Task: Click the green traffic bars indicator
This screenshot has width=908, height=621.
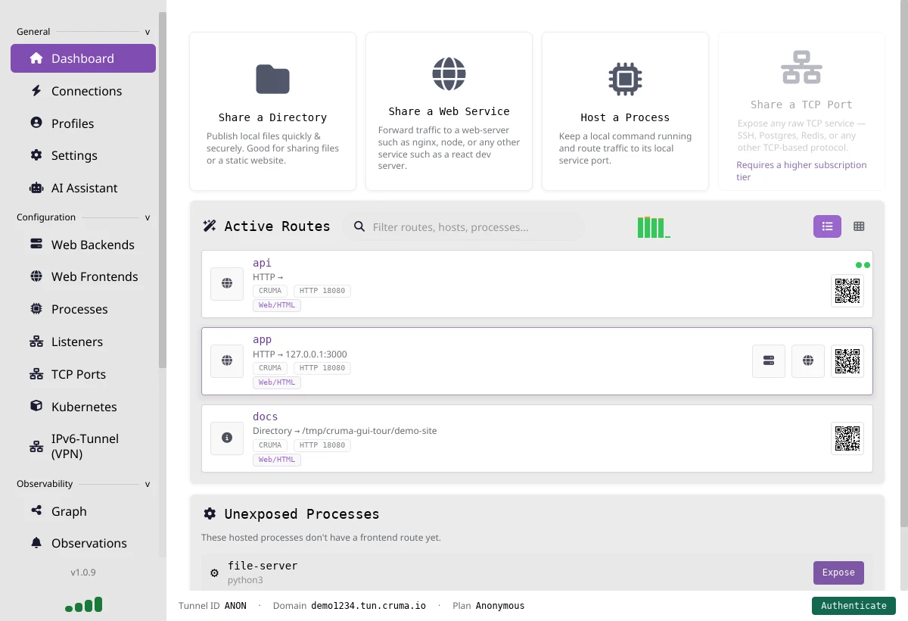Action: point(654,227)
